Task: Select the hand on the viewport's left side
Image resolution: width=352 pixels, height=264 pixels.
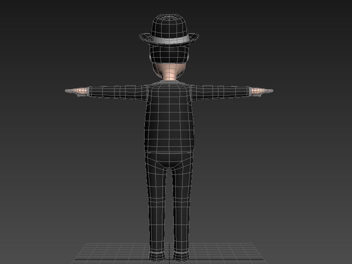Action: click(x=76, y=92)
